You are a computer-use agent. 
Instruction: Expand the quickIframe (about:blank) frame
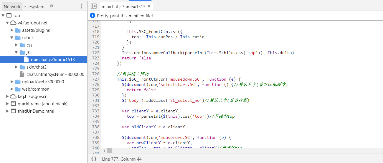tap(8, 104)
